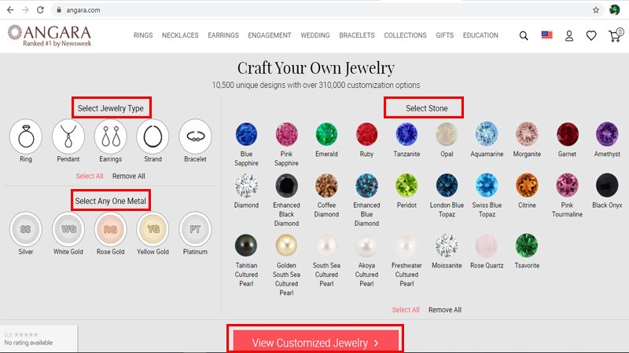Select the Silver metal option
This screenshot has height=353, width=629.
(26, 229)
